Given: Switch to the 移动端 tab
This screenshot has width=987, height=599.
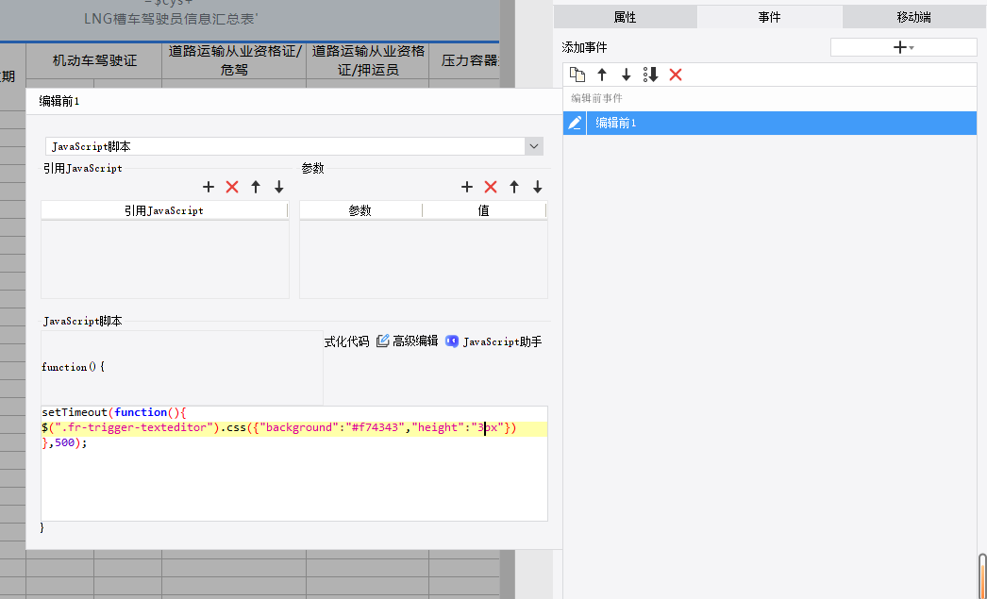Looking at the screenshot, I should (x=914, y=17).
